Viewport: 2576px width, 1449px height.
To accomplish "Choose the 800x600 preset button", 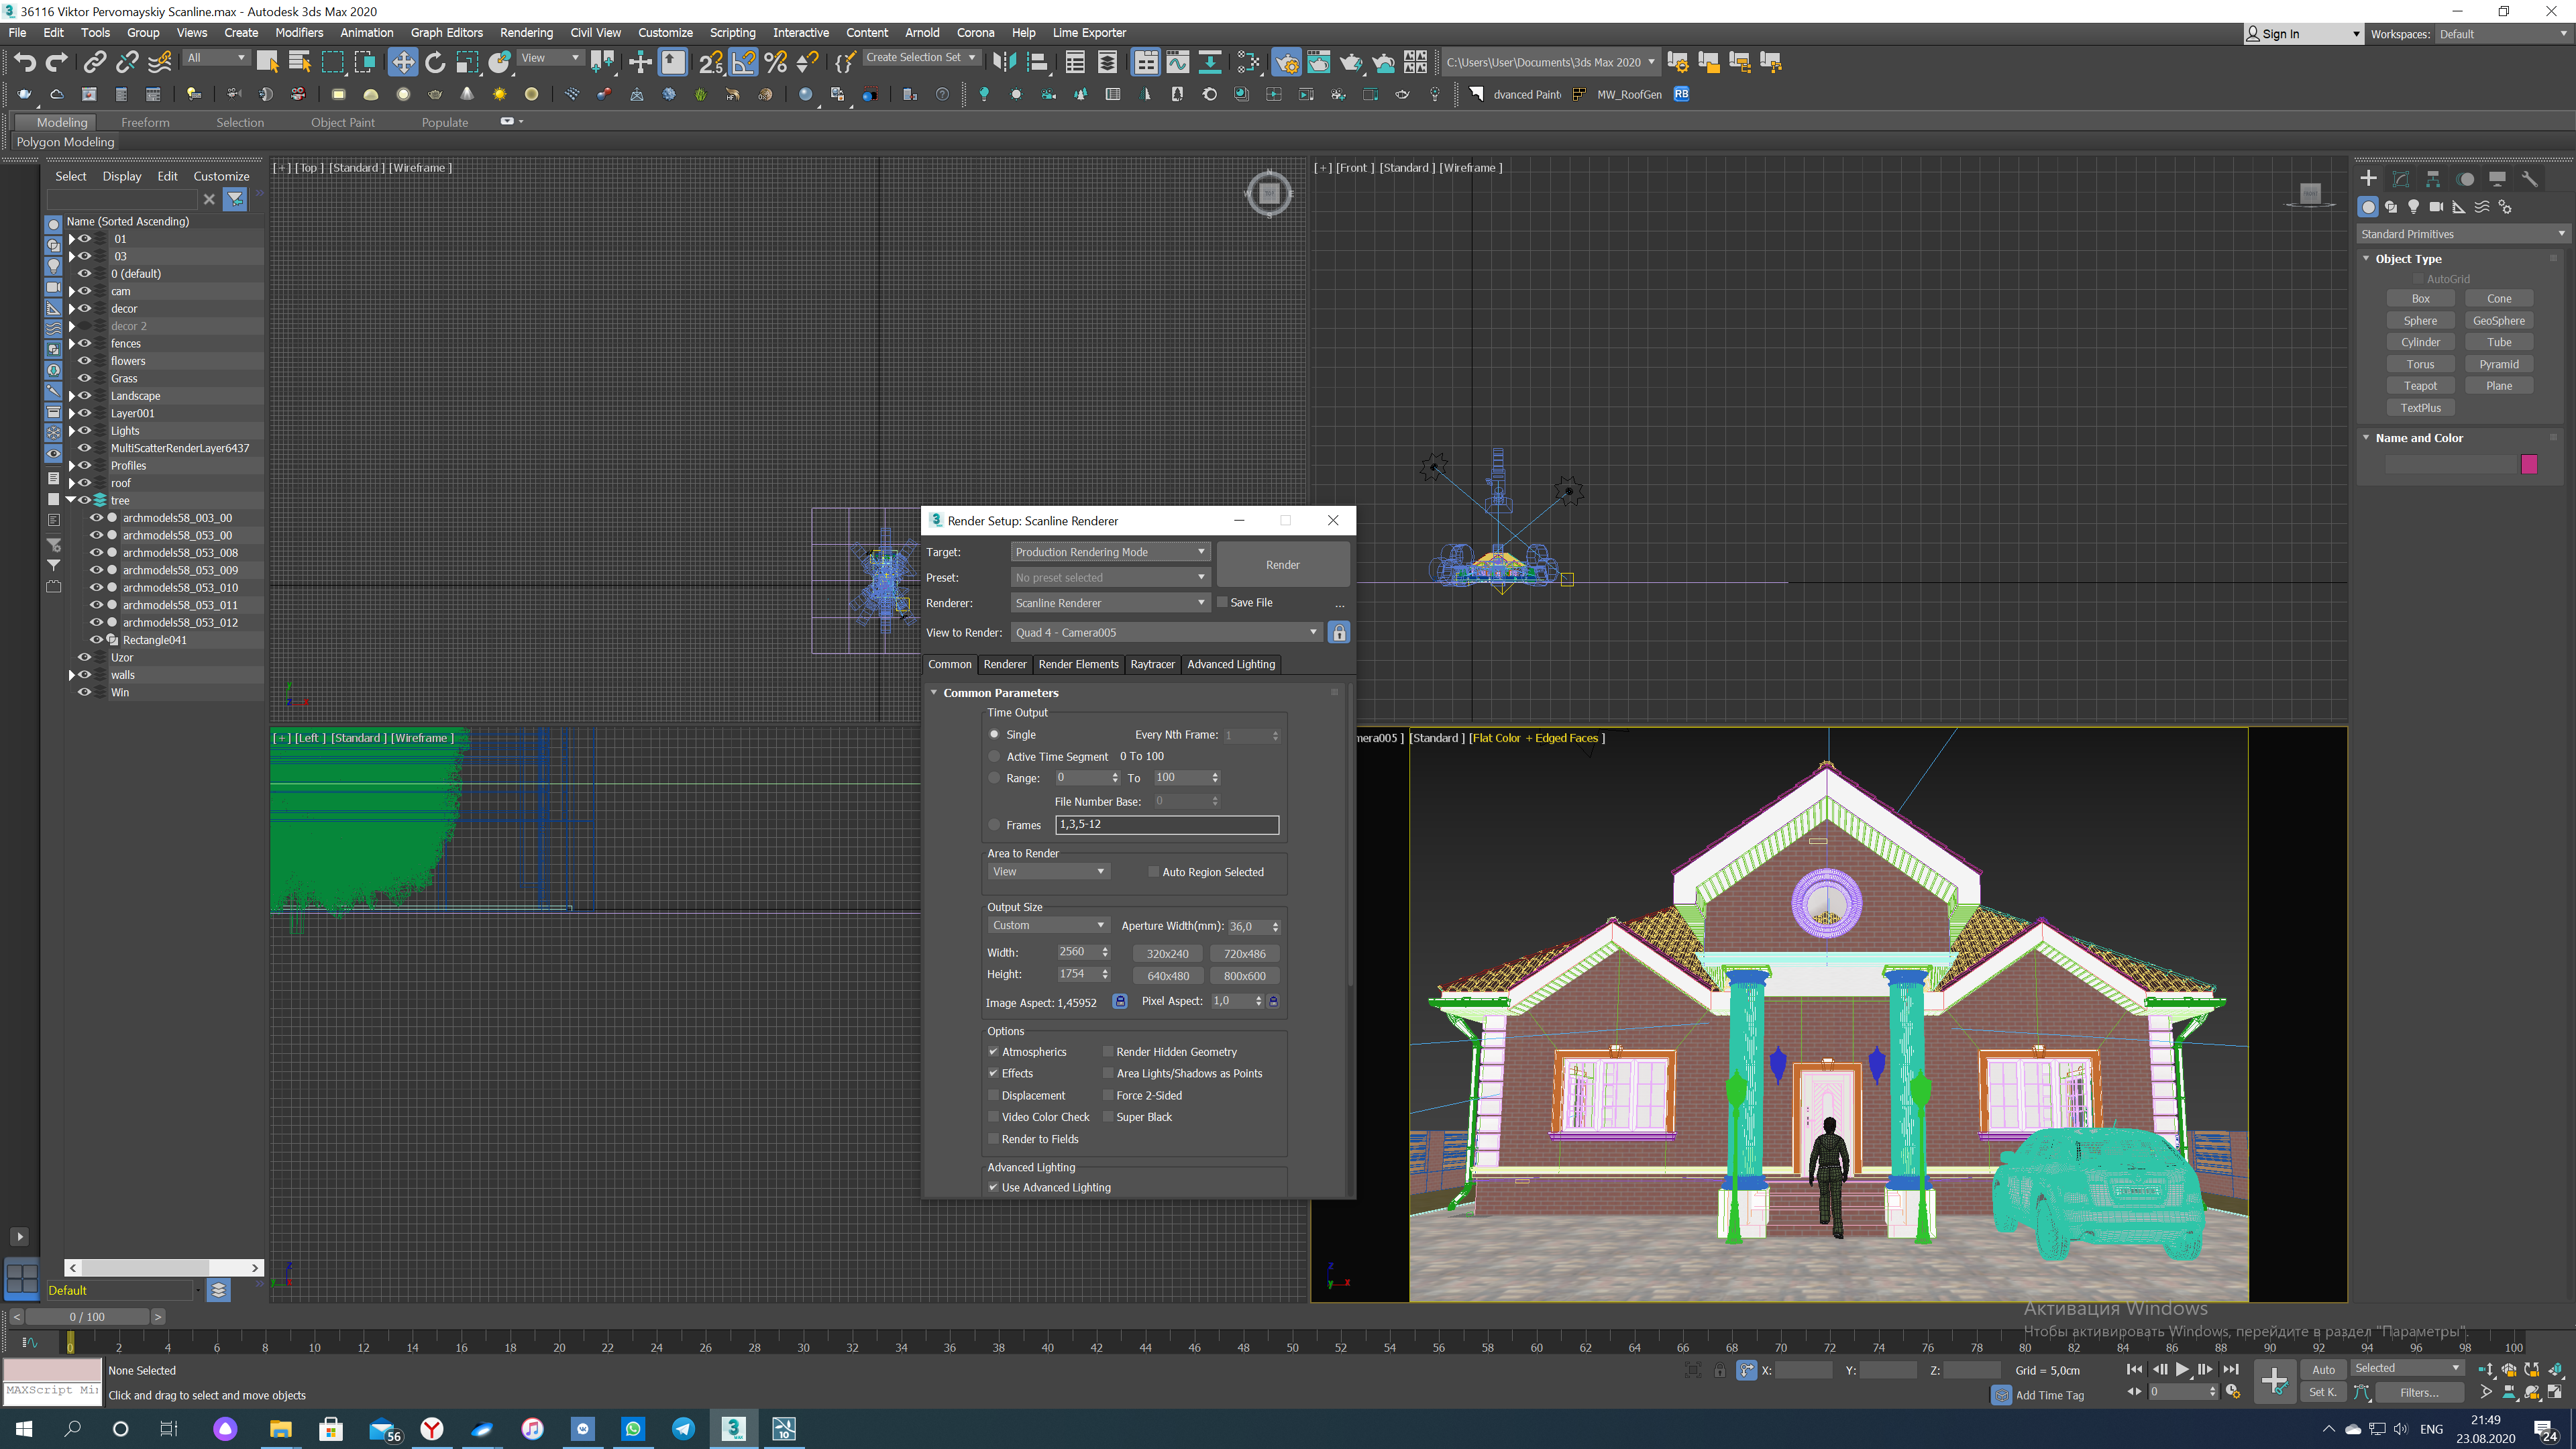I will (1244, 976).
